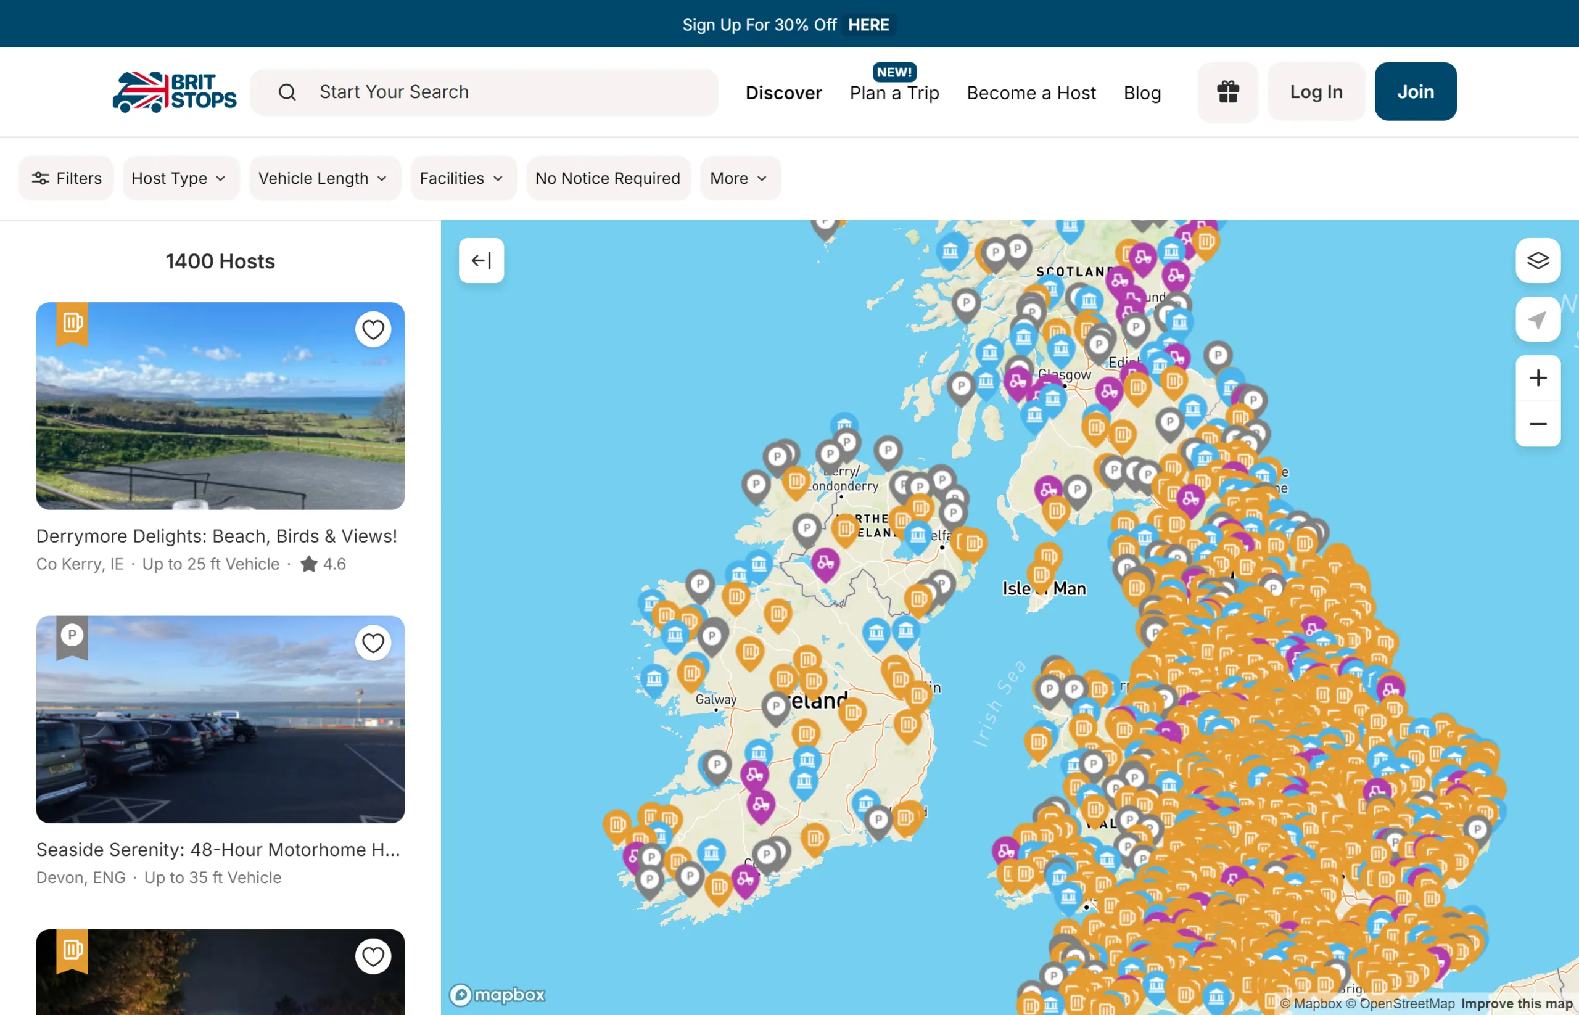Click the pub badge on Derrymore card
This screenshot has height=1015, width=1579.
pos(73,323)
